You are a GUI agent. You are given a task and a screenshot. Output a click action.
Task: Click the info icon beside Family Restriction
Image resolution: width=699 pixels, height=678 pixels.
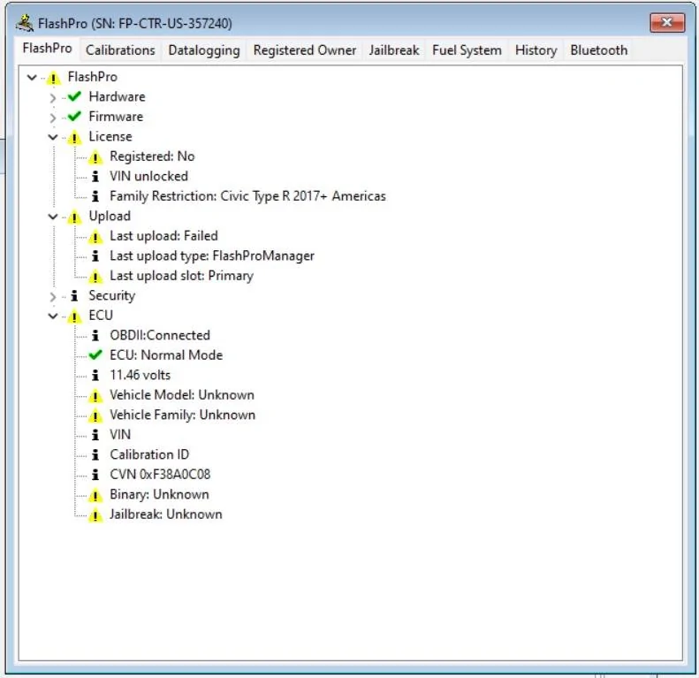95,196
